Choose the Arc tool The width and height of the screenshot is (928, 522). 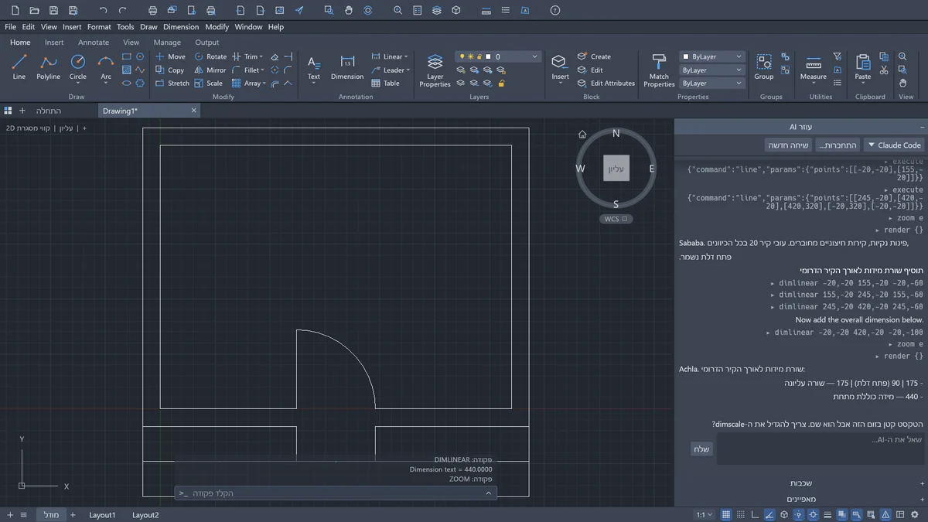tap(106, 67)
